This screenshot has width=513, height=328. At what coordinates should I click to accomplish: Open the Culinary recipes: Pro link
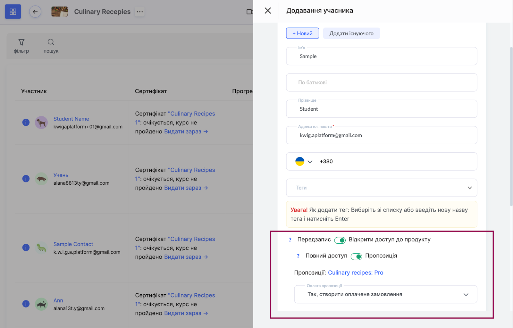coord(355,273)
